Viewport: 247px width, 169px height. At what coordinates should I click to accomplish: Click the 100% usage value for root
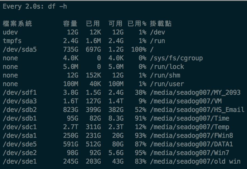(139, 50)
